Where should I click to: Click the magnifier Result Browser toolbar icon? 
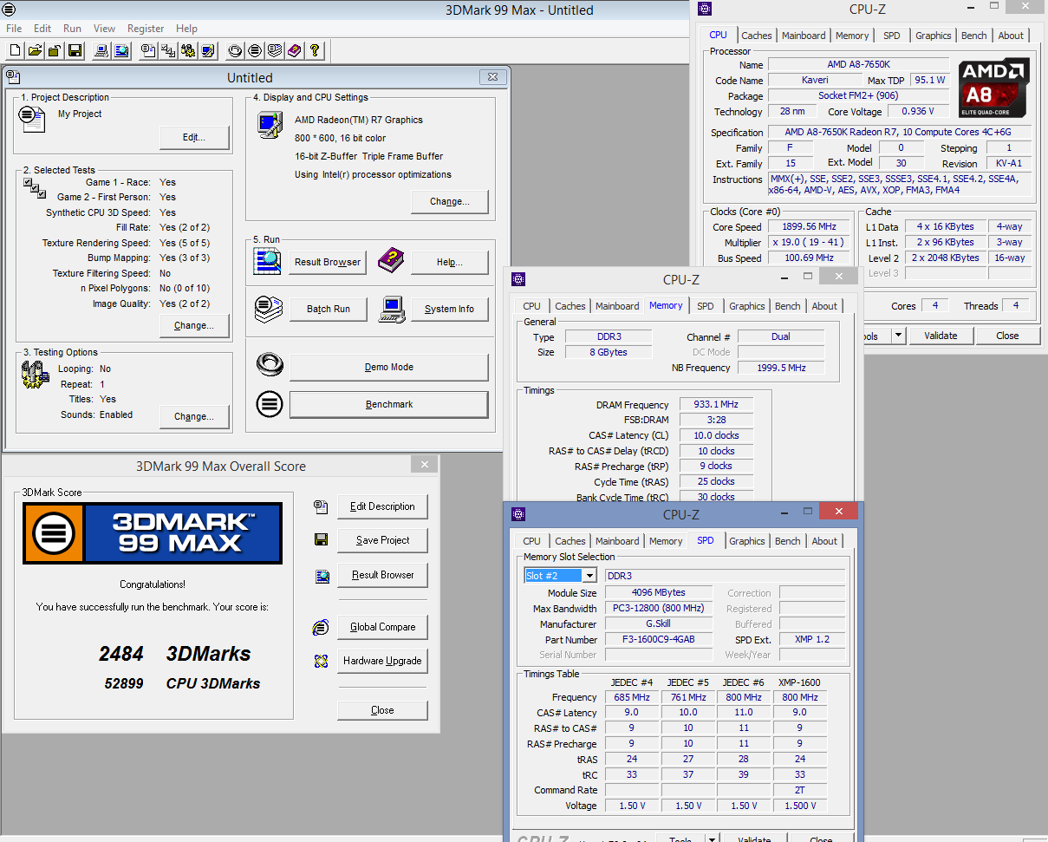(x=121, y=50)
